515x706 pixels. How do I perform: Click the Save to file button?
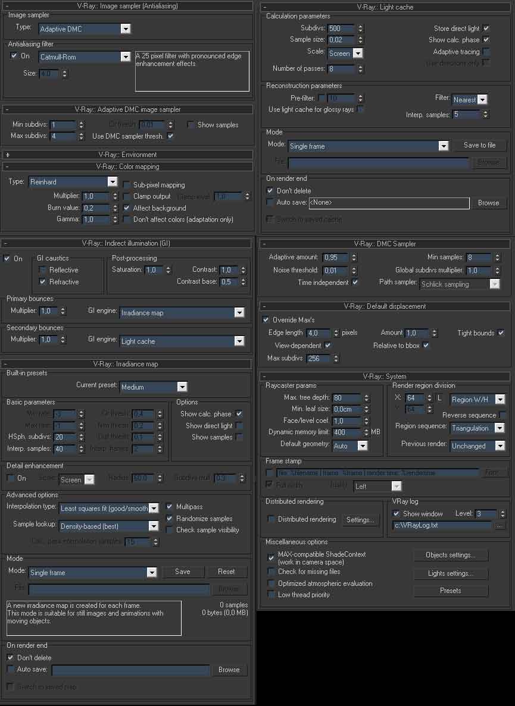pyautogui.click(x=479, y=146)
